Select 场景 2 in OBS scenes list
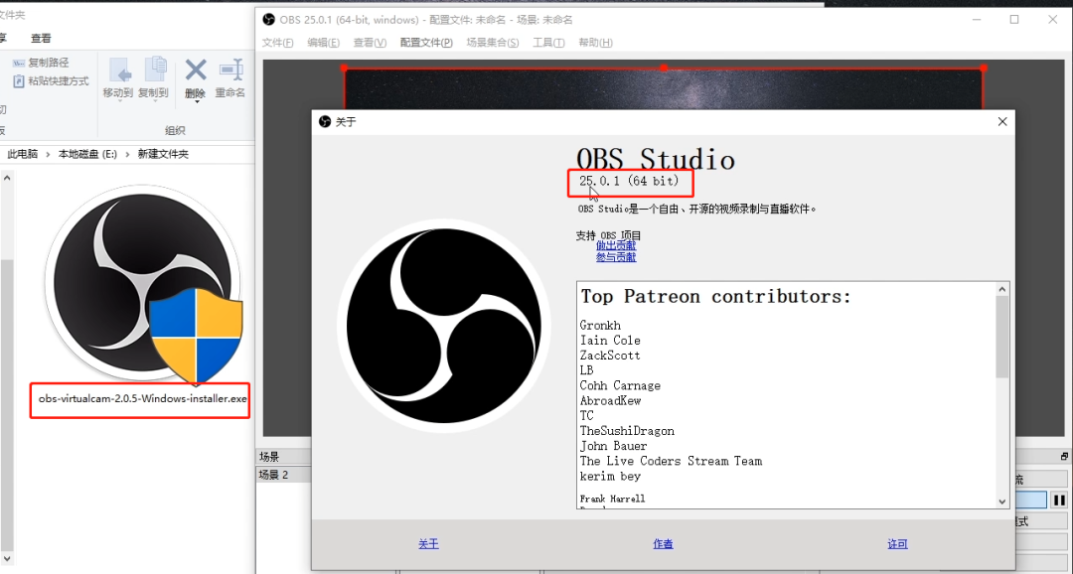Image resolution: width=1073 pixels, height=574 pixels. click(x=283, y=475)
